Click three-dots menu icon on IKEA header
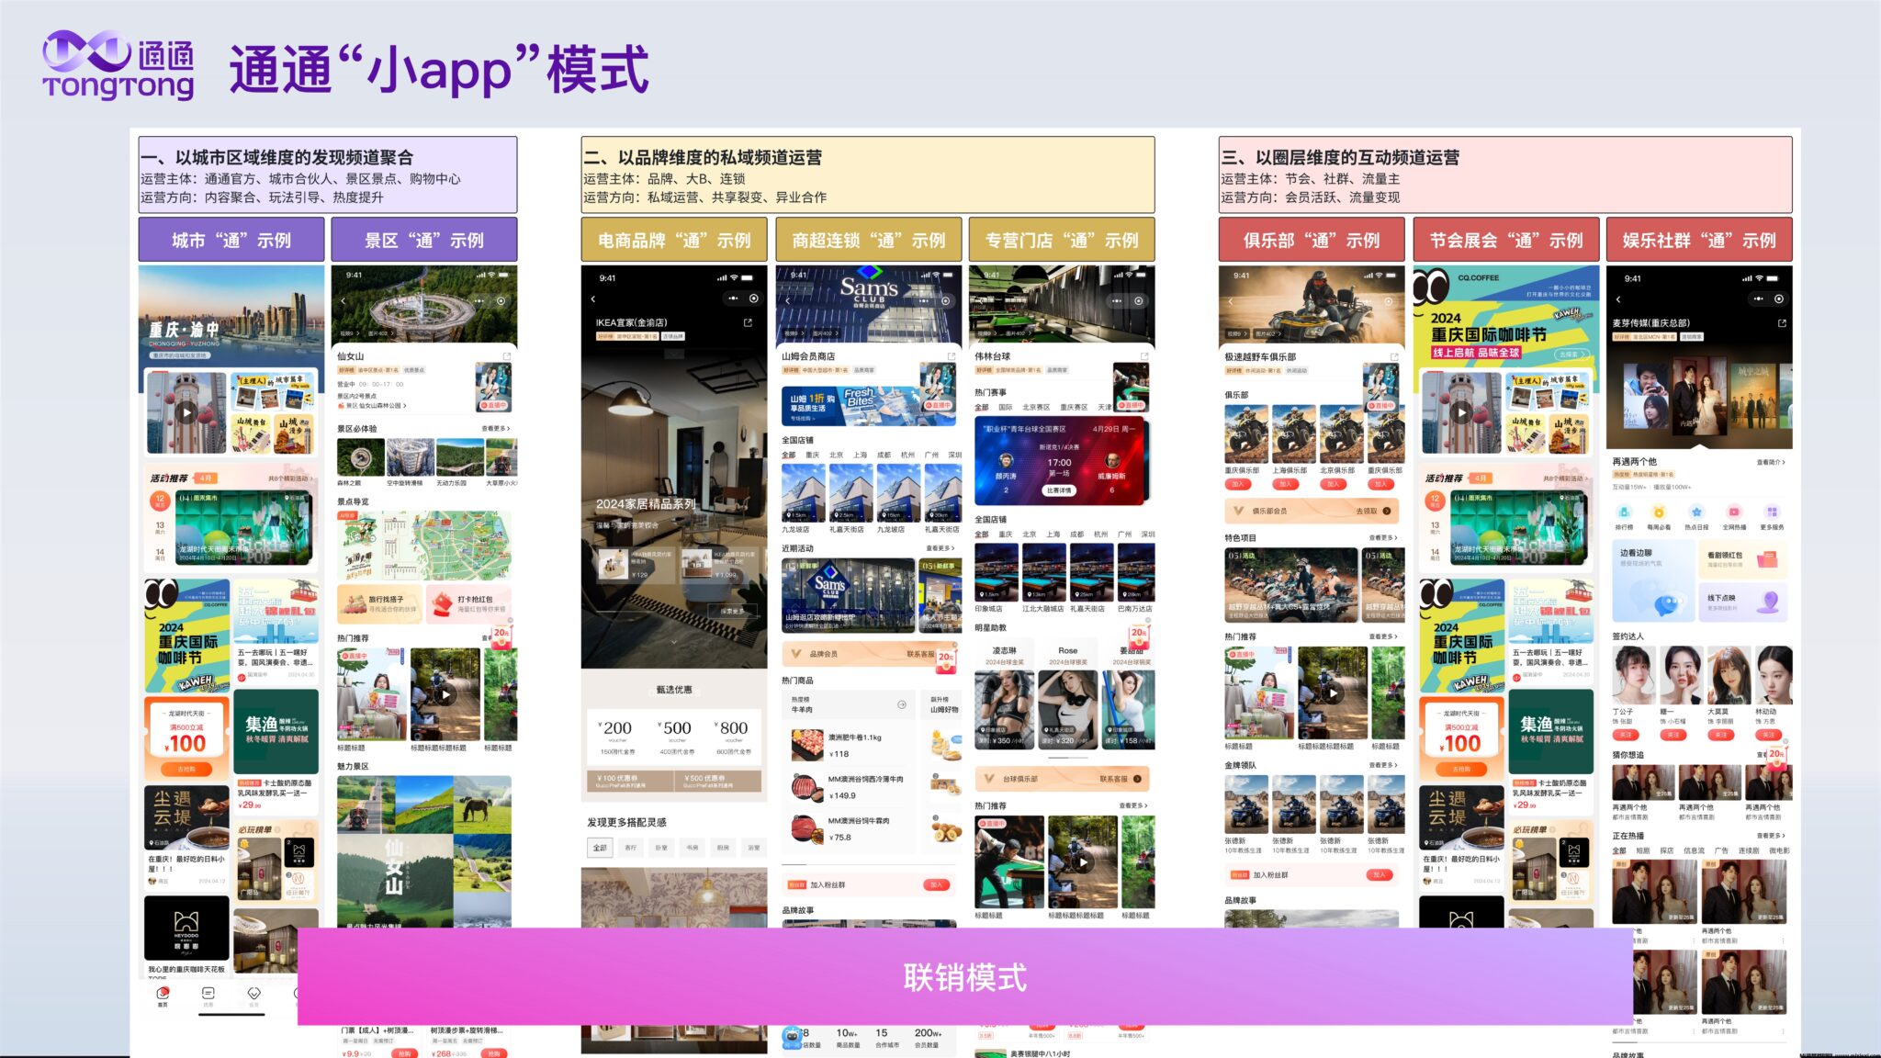The width and height of the screenshot is (1881, 1058). click(733, 298)
